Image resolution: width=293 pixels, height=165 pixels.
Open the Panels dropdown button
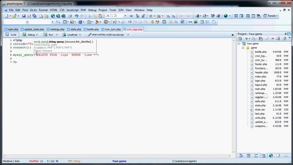tap(271, 16)
